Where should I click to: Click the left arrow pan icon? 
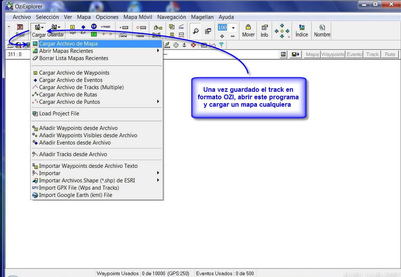tap(276, 31)
